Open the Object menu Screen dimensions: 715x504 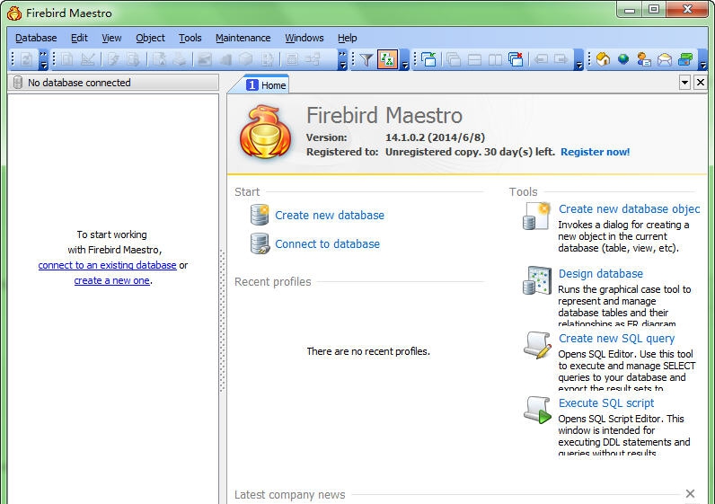pos(150,38)
